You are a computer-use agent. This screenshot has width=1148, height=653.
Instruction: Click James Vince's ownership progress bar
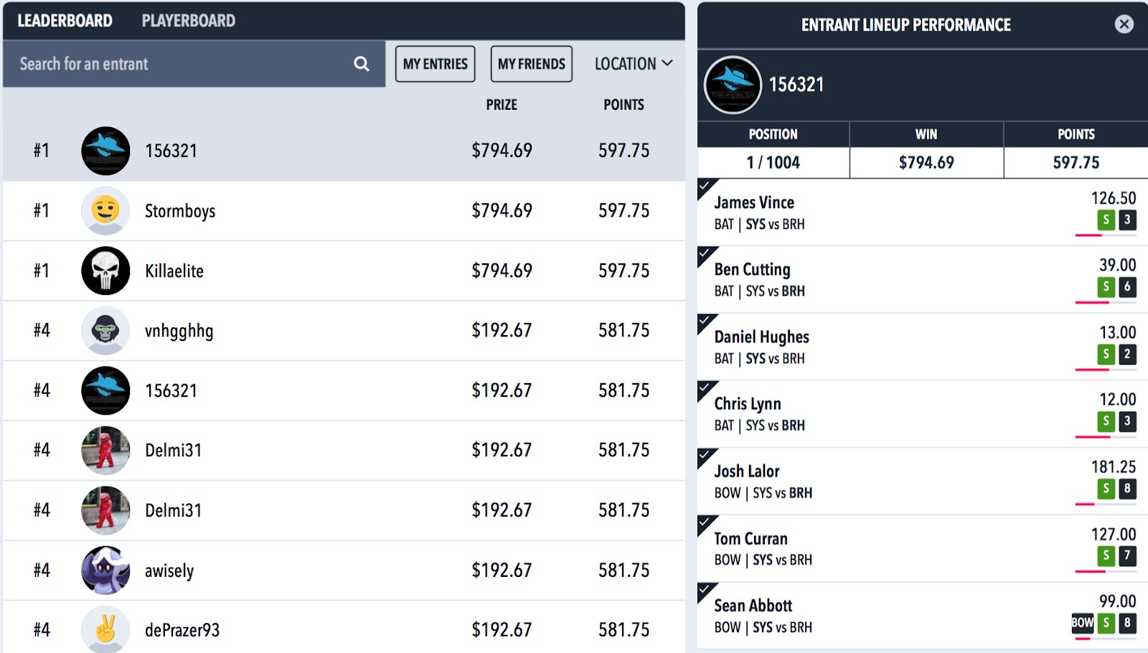1106,235
